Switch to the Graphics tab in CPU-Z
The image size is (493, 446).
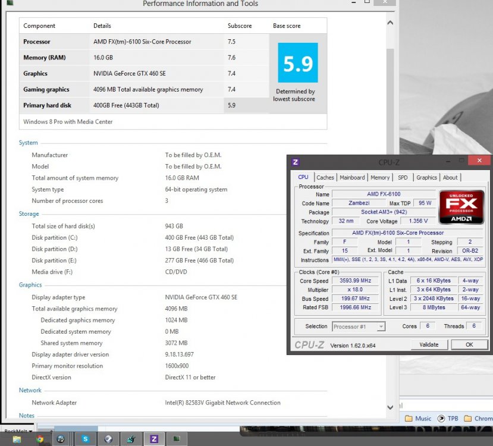(x=426, y=178)
